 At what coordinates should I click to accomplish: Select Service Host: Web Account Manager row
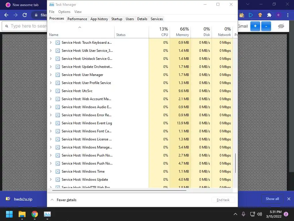point(140,99)
